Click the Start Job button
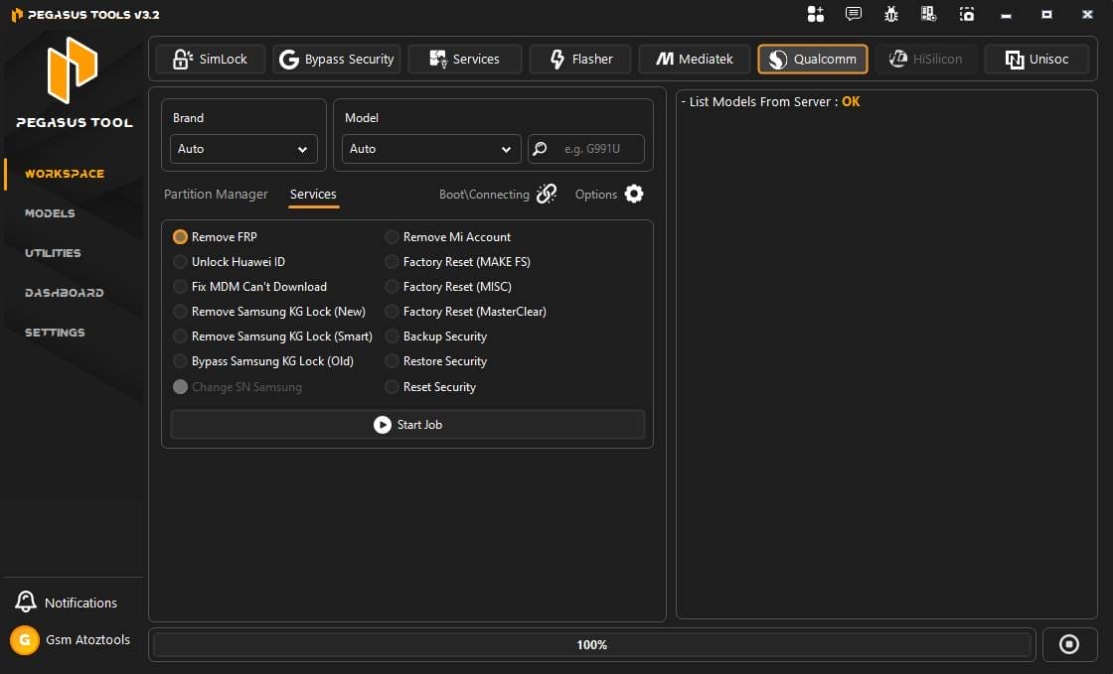The width and height of the screenshot is (1113, 674). 407,424
